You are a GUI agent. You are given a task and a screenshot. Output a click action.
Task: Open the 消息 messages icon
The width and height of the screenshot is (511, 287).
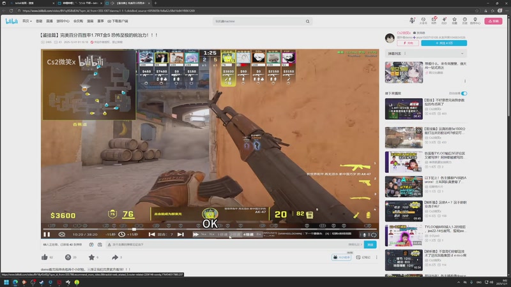coord(434,21)
